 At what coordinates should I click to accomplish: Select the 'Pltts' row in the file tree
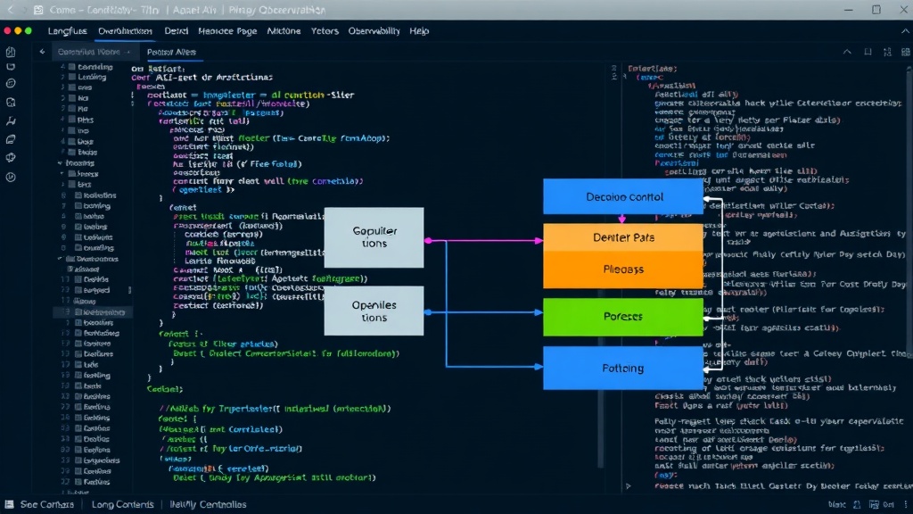click(85, 120)
